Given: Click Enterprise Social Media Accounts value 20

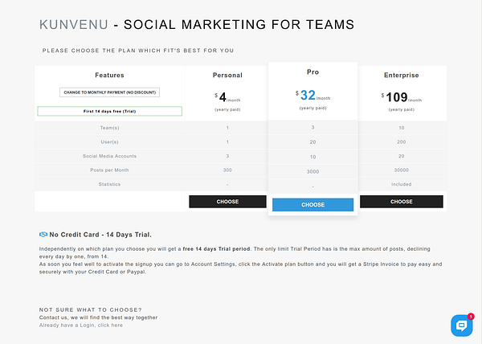Looking at the screenshot, I should [x=402, y=156].
